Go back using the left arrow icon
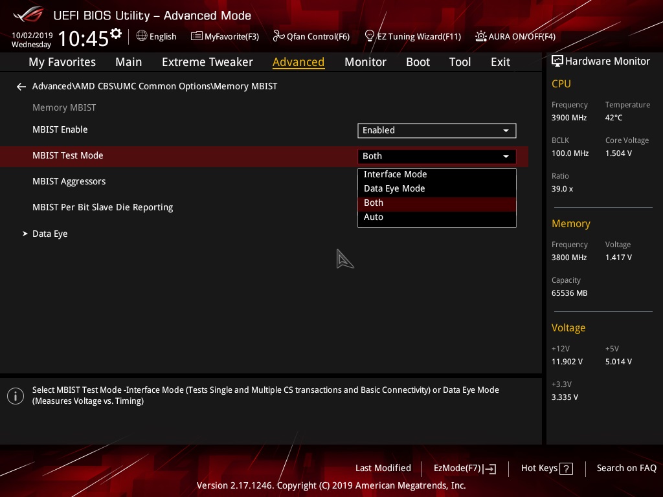 click(21, 87)
